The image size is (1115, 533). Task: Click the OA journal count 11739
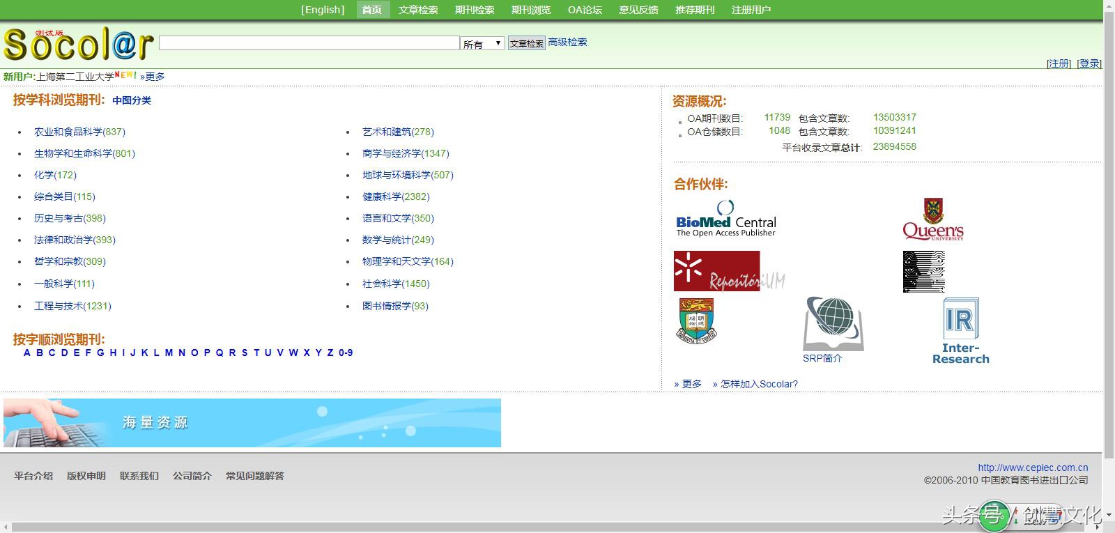tap(777, 117)
